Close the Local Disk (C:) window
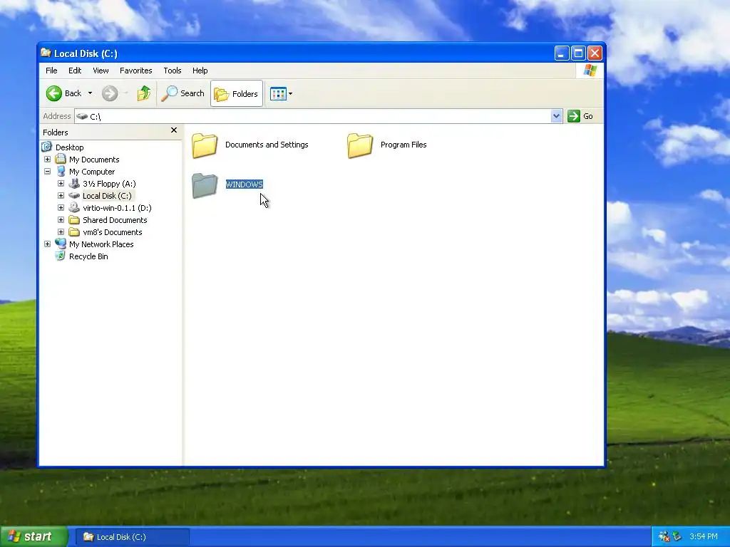 coord(595,53)
